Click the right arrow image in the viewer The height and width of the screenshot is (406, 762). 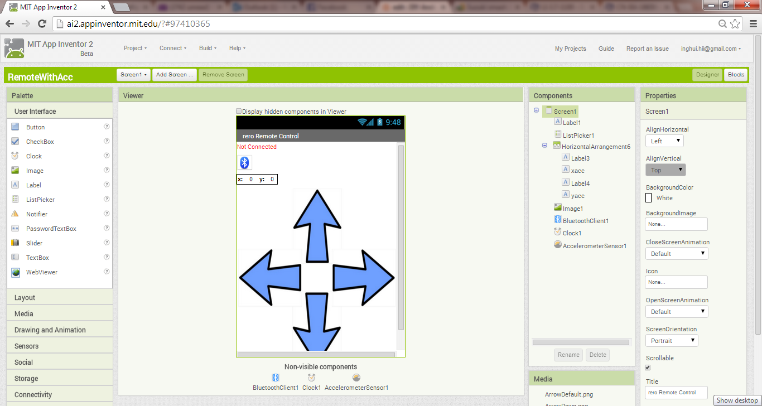364,277
